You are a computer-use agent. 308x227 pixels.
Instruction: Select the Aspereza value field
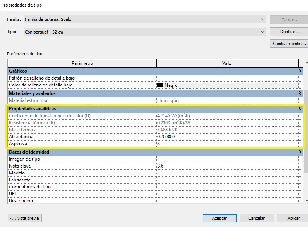pyautogui.click(x=227, y=144)
